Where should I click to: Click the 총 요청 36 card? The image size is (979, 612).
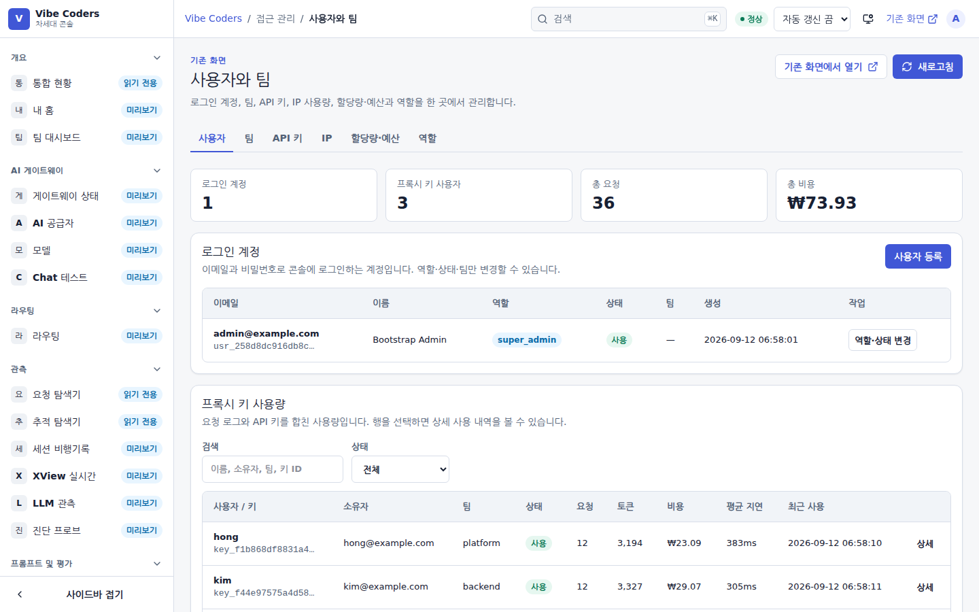click(x=674, y=195)
